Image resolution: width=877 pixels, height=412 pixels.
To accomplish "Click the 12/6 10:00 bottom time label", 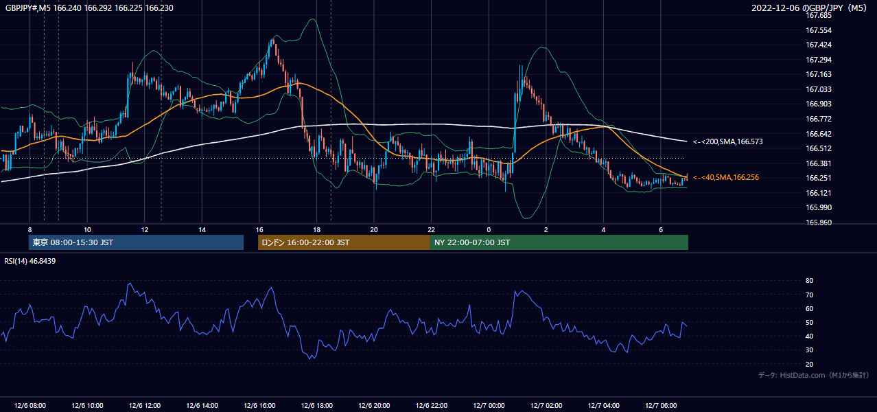I will coord(87,405).
